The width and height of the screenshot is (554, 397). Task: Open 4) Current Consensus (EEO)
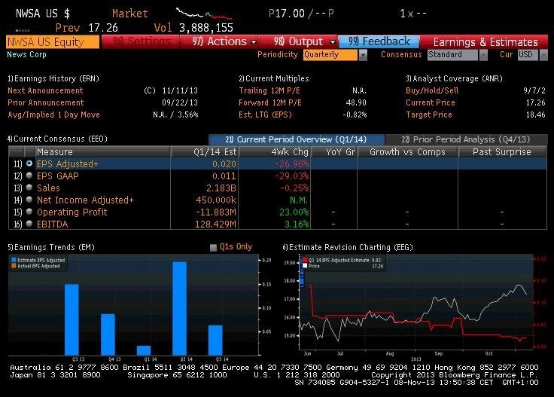pyautogui.click(x=57, y=139)
